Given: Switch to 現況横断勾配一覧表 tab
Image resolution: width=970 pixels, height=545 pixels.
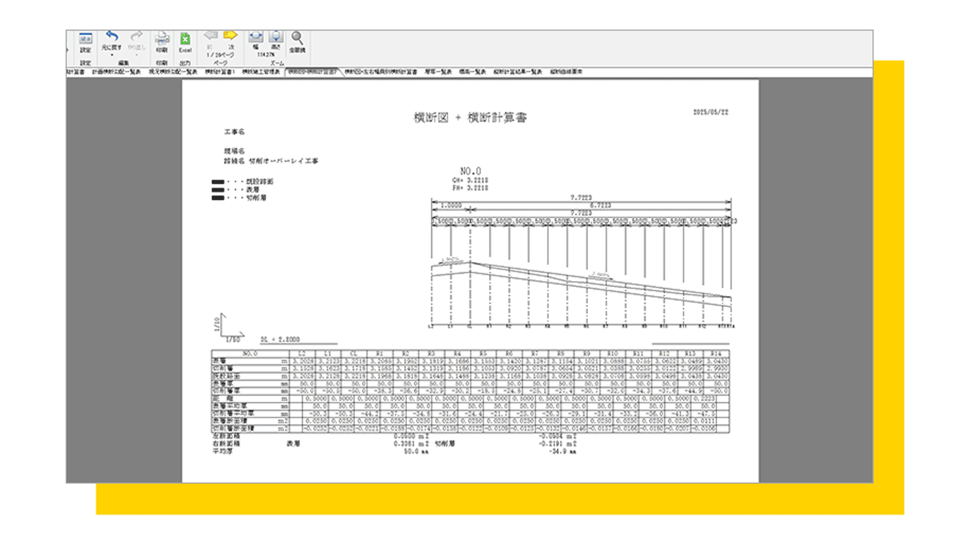Looking at the screenshot, I should 173,72.
